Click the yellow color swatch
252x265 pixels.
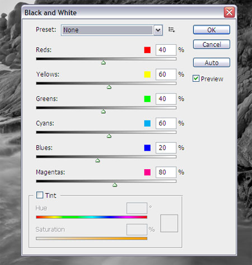pyautogui.click(x=147, y=75)
